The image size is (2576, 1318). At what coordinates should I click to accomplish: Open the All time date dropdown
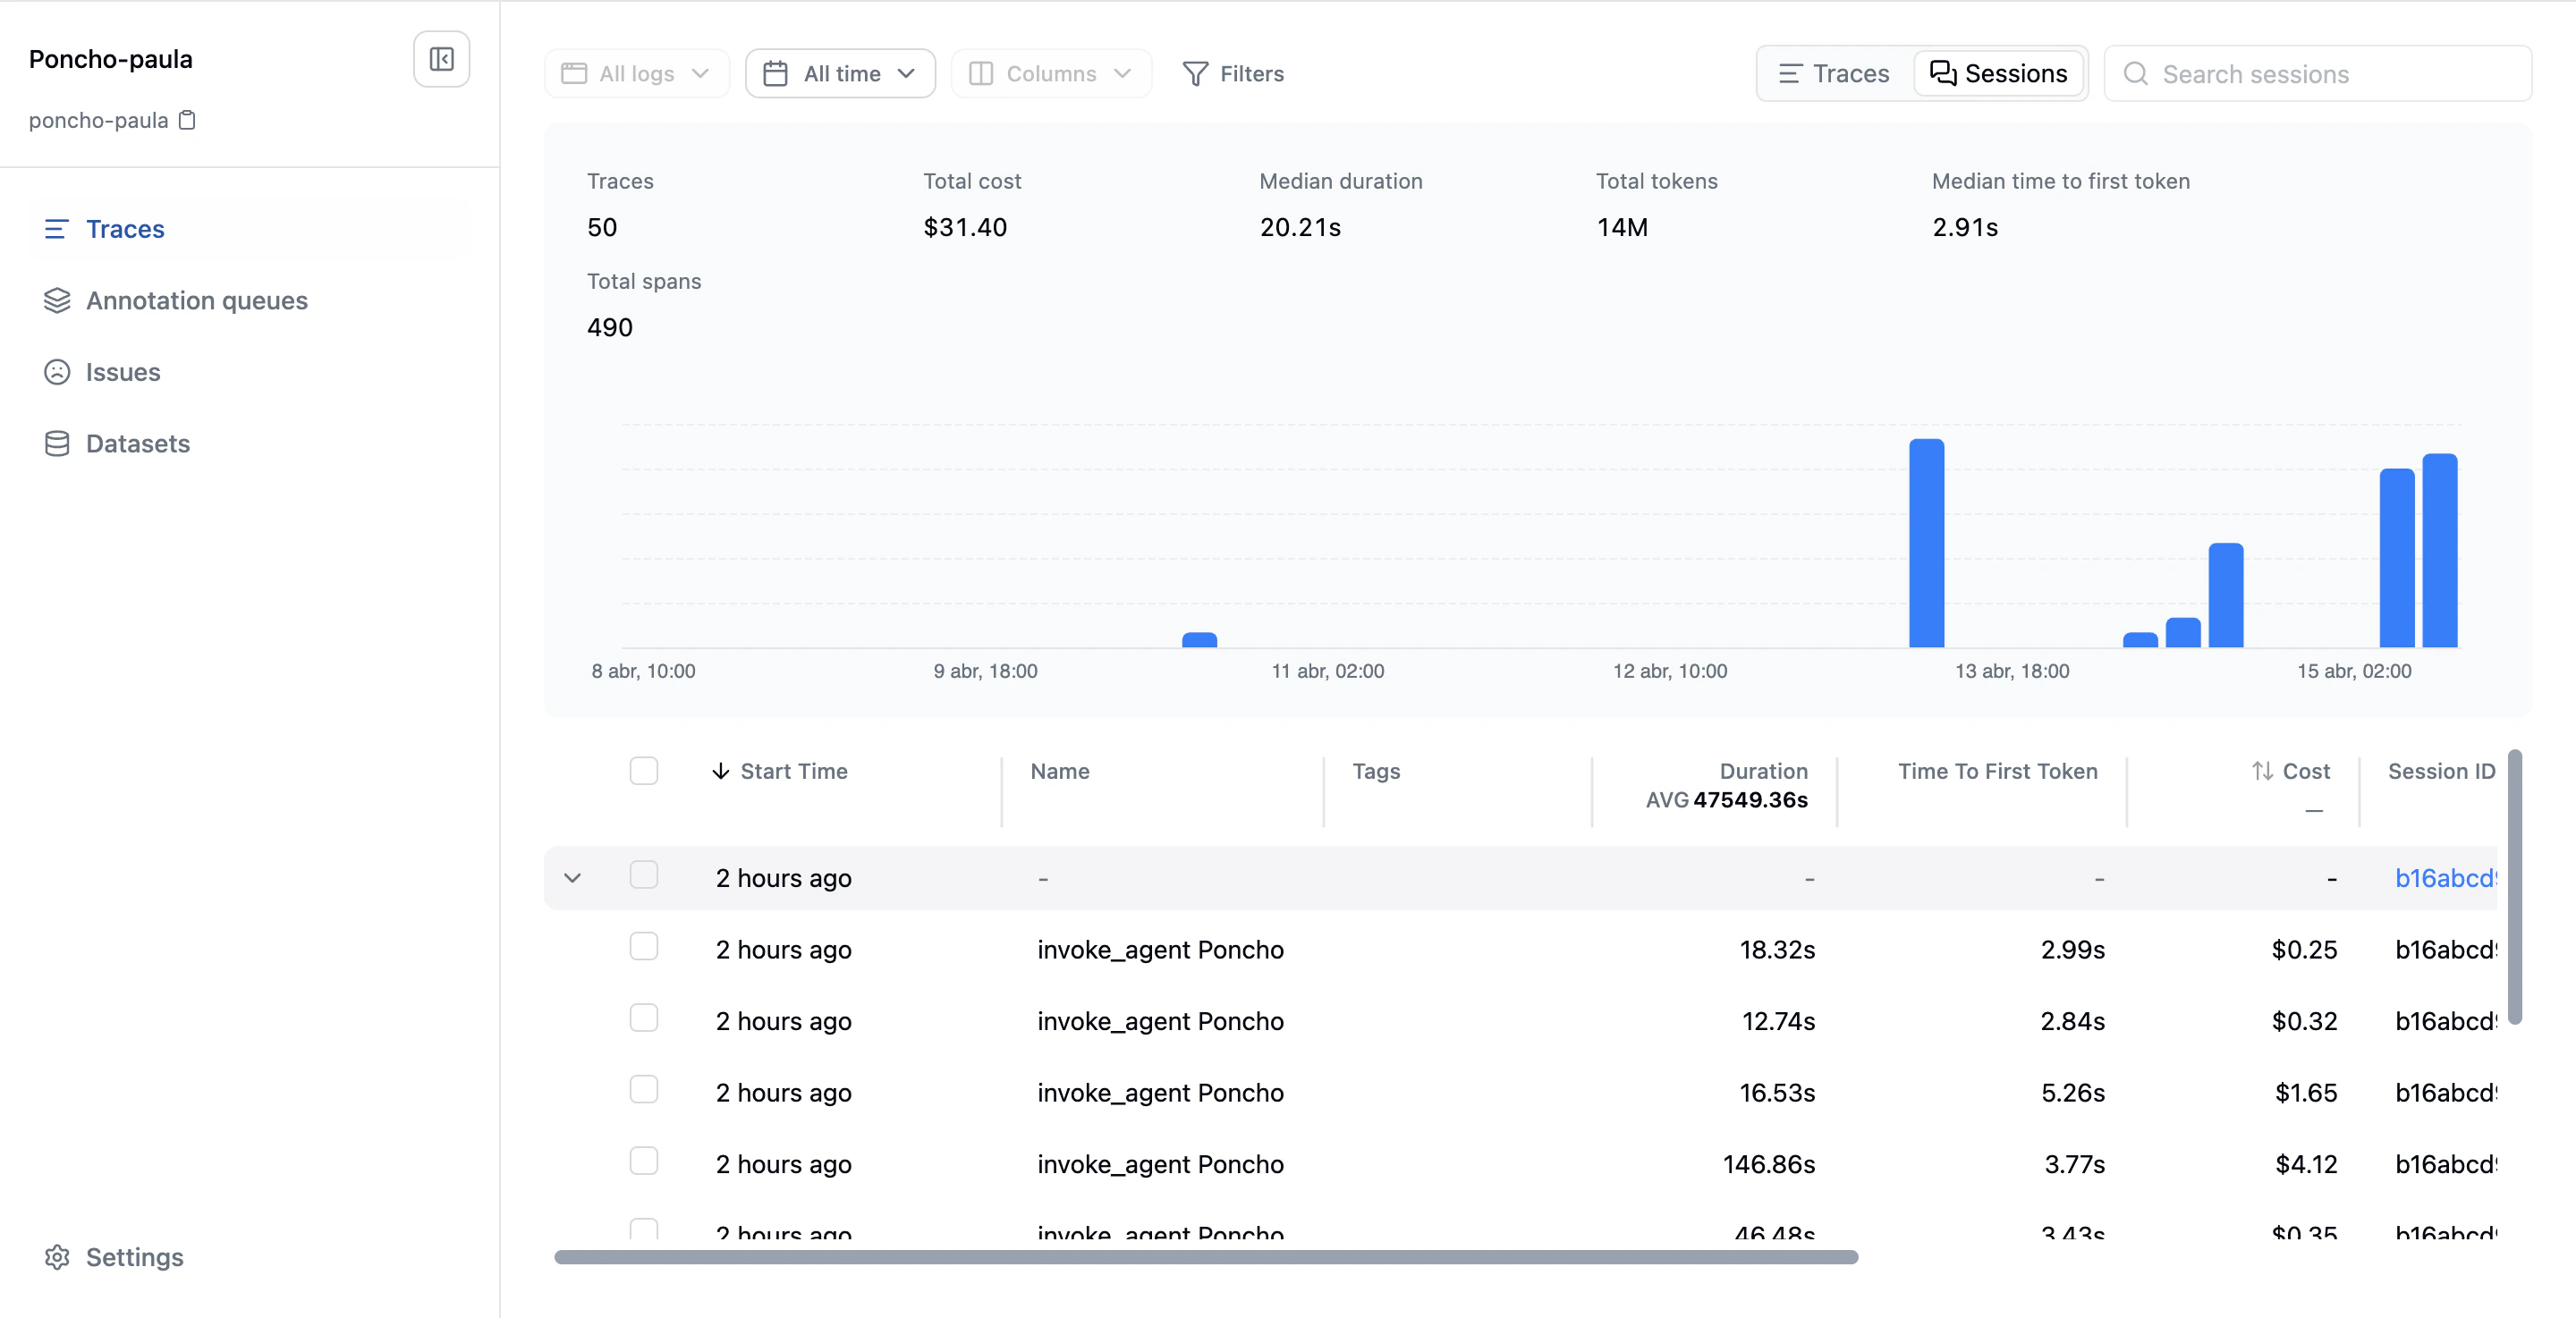(x=839, y=74)
